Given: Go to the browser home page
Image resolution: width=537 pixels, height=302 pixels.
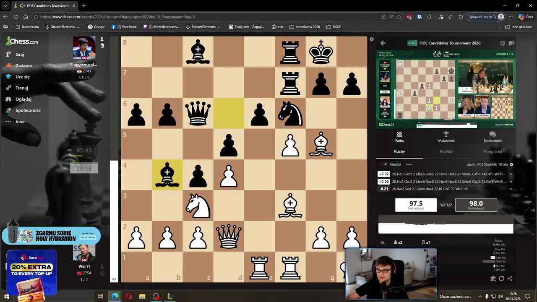Looking at the screenshot, I should (26, 17).
